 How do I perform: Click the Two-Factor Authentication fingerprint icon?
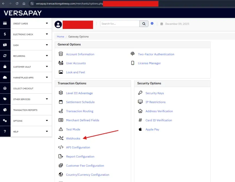coord(133,54)
